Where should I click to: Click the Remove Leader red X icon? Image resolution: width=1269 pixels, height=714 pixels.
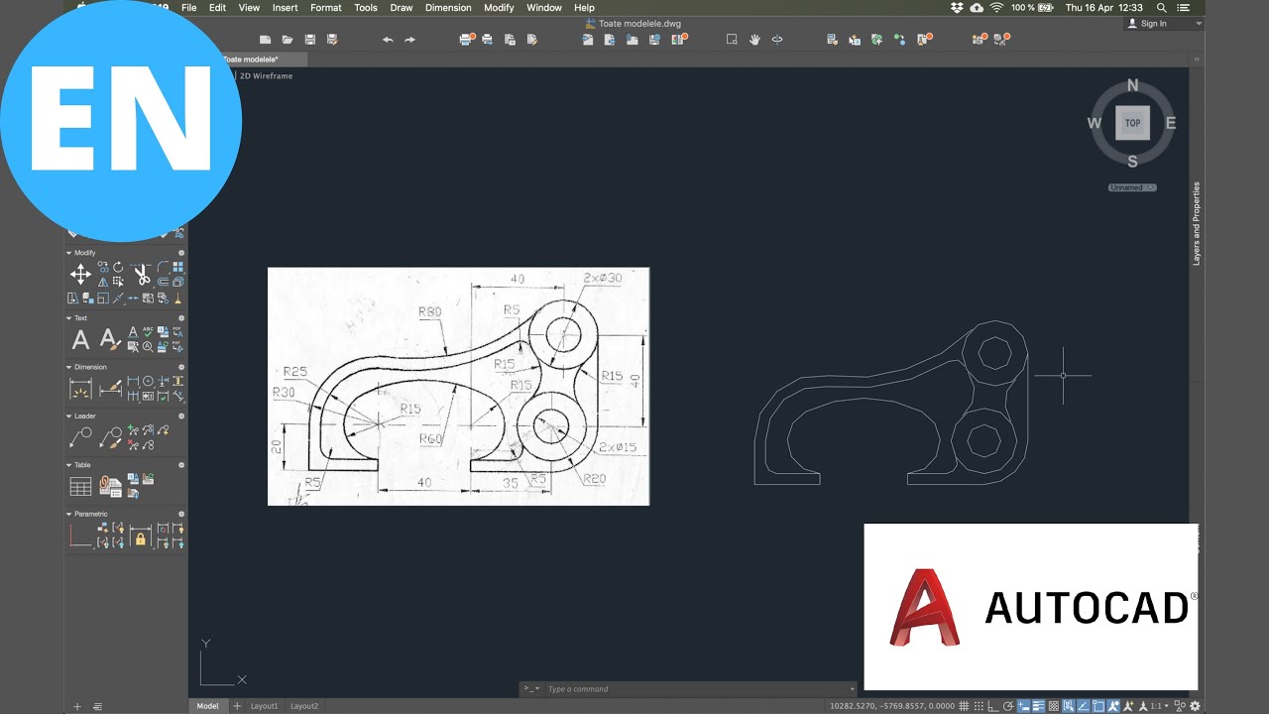[133, 444]
